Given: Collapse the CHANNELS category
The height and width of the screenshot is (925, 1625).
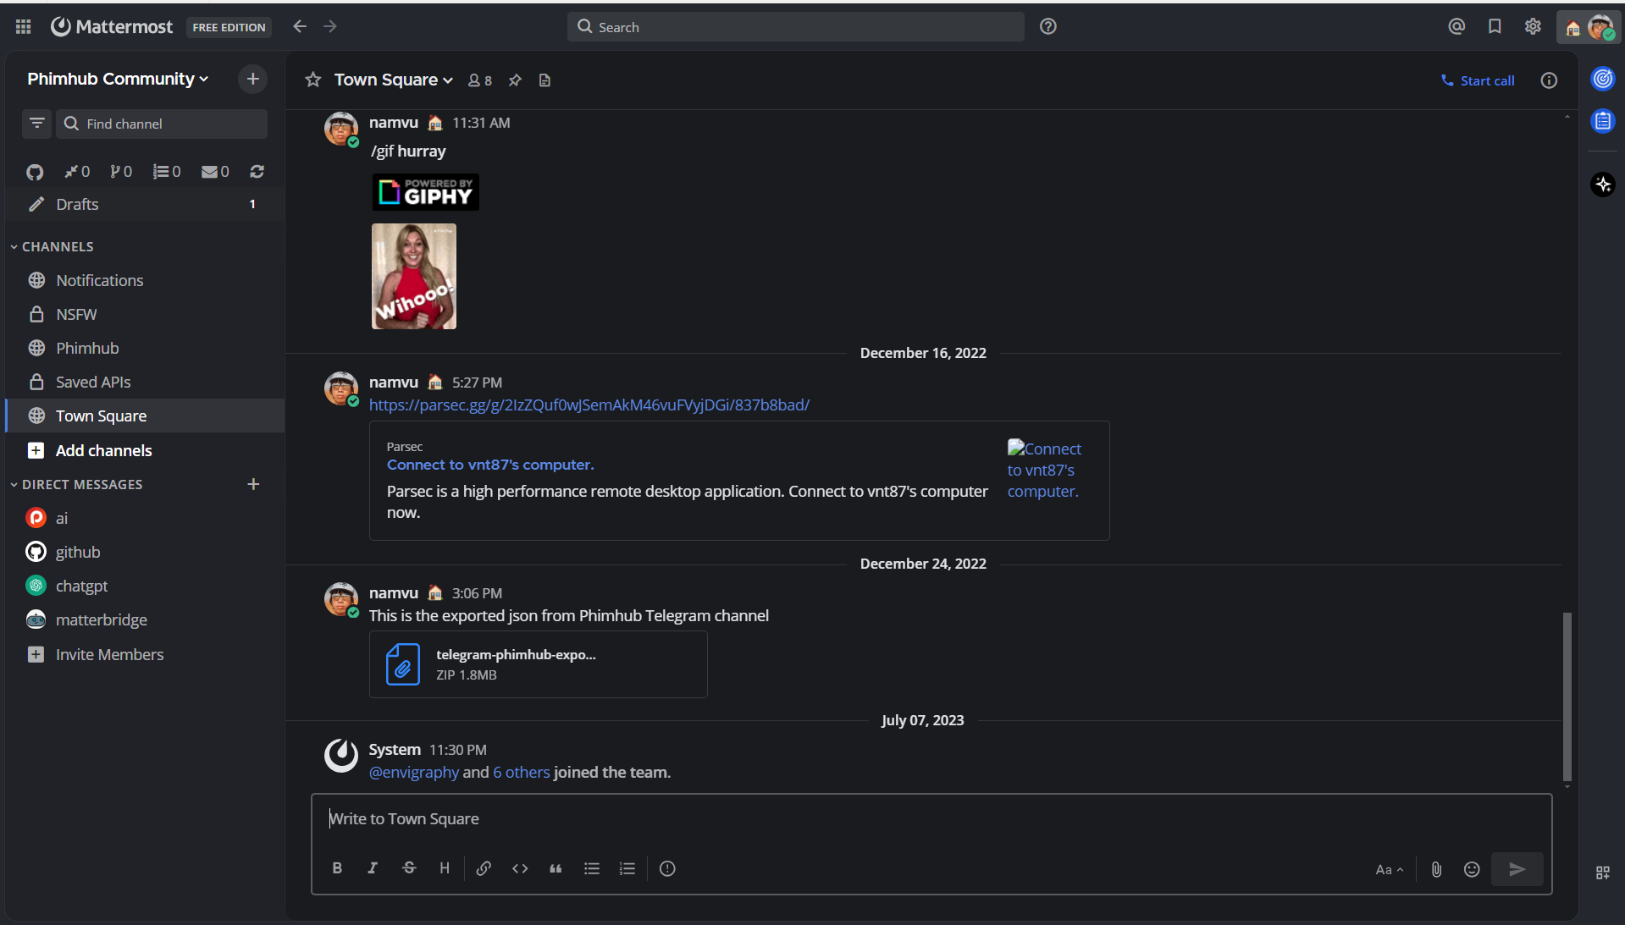Looking at the screenshot, I should (52, 246).
